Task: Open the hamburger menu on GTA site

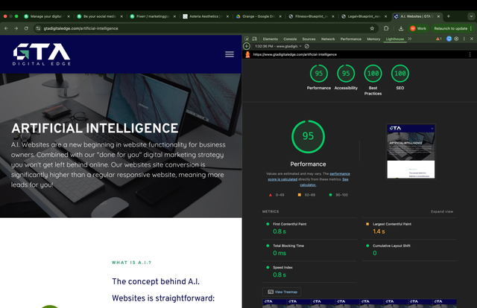Action: 229,54
